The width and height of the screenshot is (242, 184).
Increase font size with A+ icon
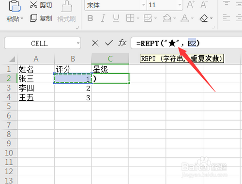coord(191,4)
